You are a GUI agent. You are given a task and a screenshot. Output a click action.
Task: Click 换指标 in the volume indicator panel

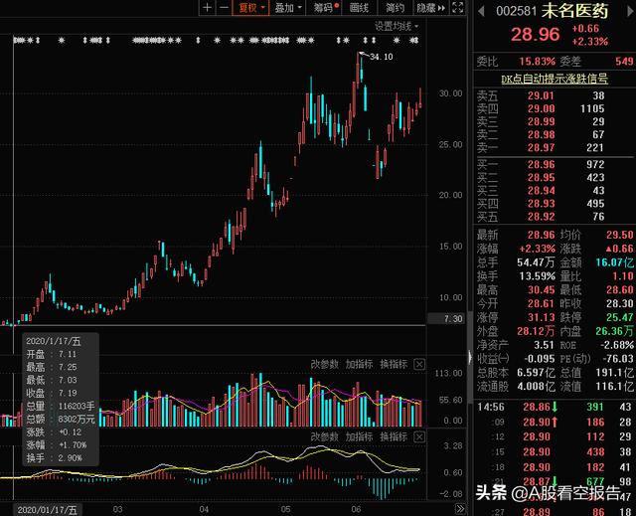[x=394, y=364]
